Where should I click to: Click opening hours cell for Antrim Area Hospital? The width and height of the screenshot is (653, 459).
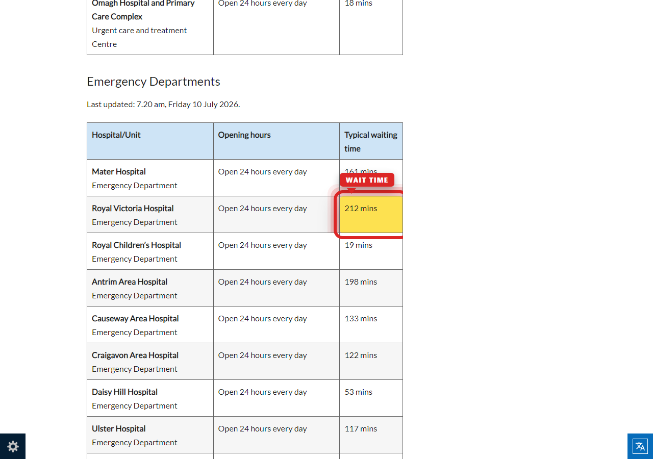coord(277,288)
